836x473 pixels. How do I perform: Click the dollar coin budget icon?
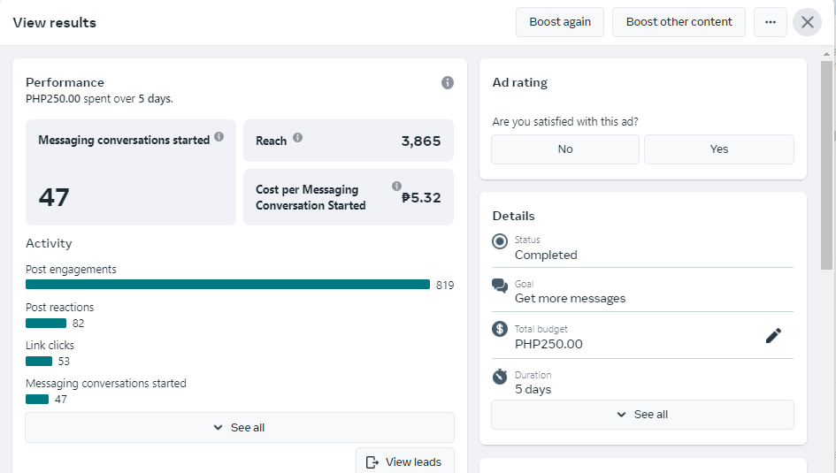point(500,329)
